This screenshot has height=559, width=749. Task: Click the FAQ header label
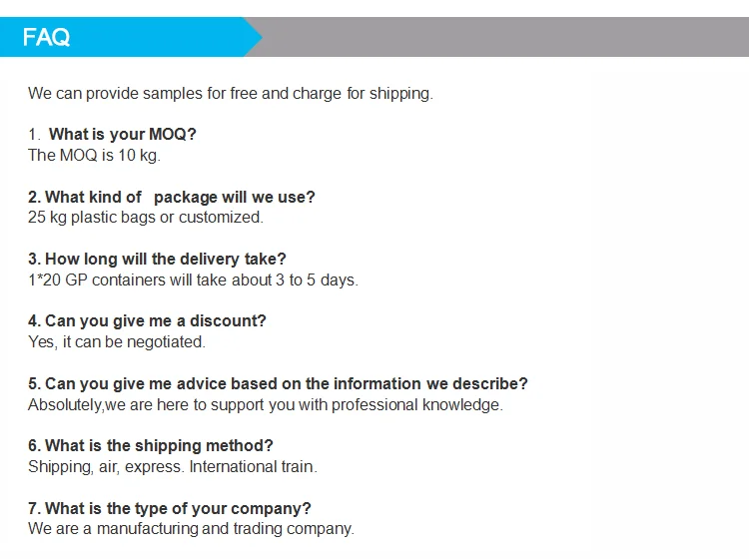point(46,38)
